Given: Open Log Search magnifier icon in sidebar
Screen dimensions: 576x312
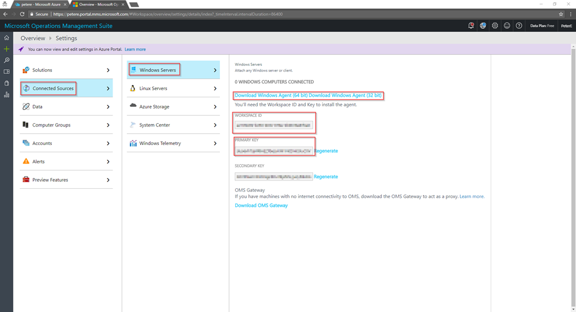Looking at the screenshot, I should tap(6, 60).
